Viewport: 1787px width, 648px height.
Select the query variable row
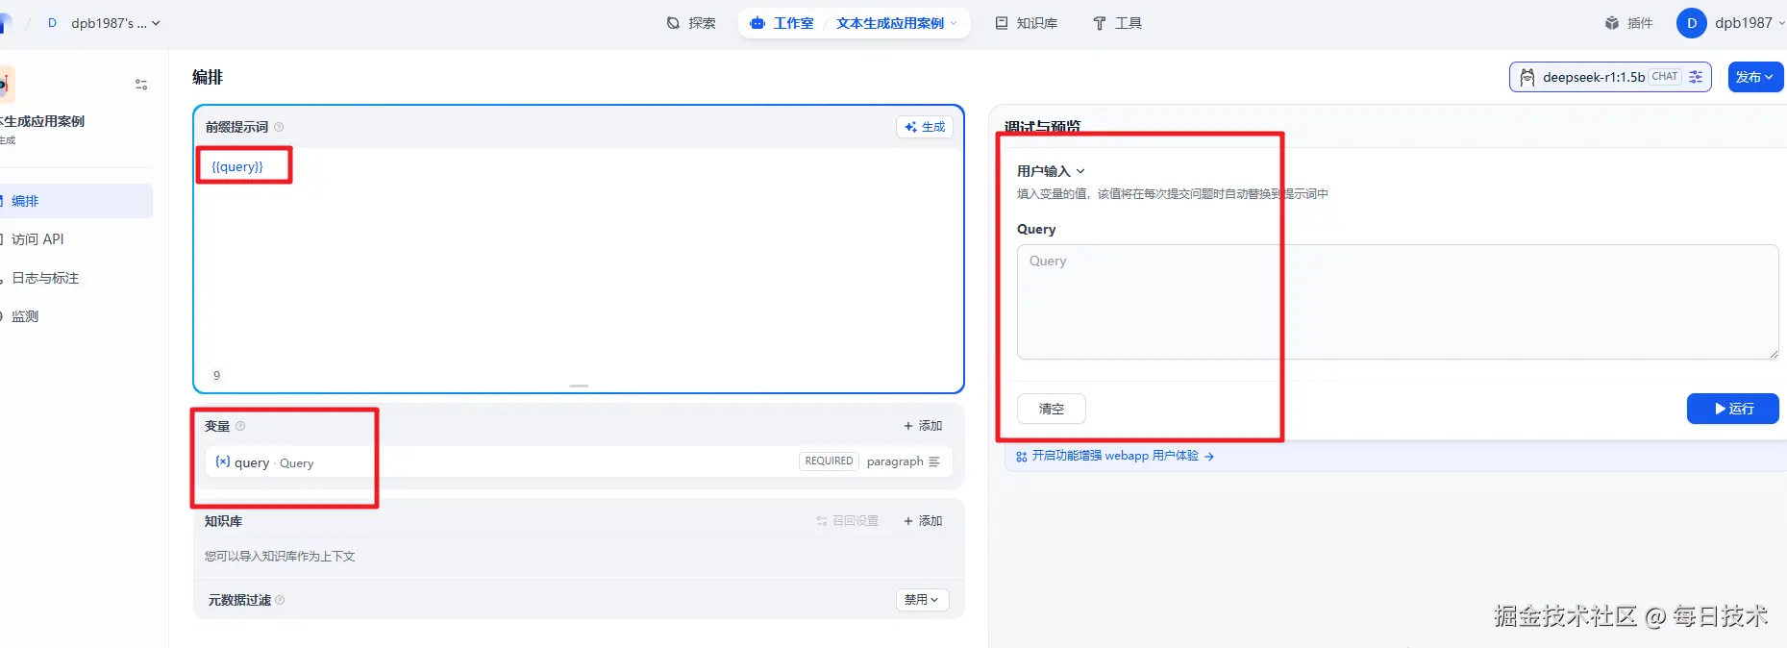[x=578, y=461]
